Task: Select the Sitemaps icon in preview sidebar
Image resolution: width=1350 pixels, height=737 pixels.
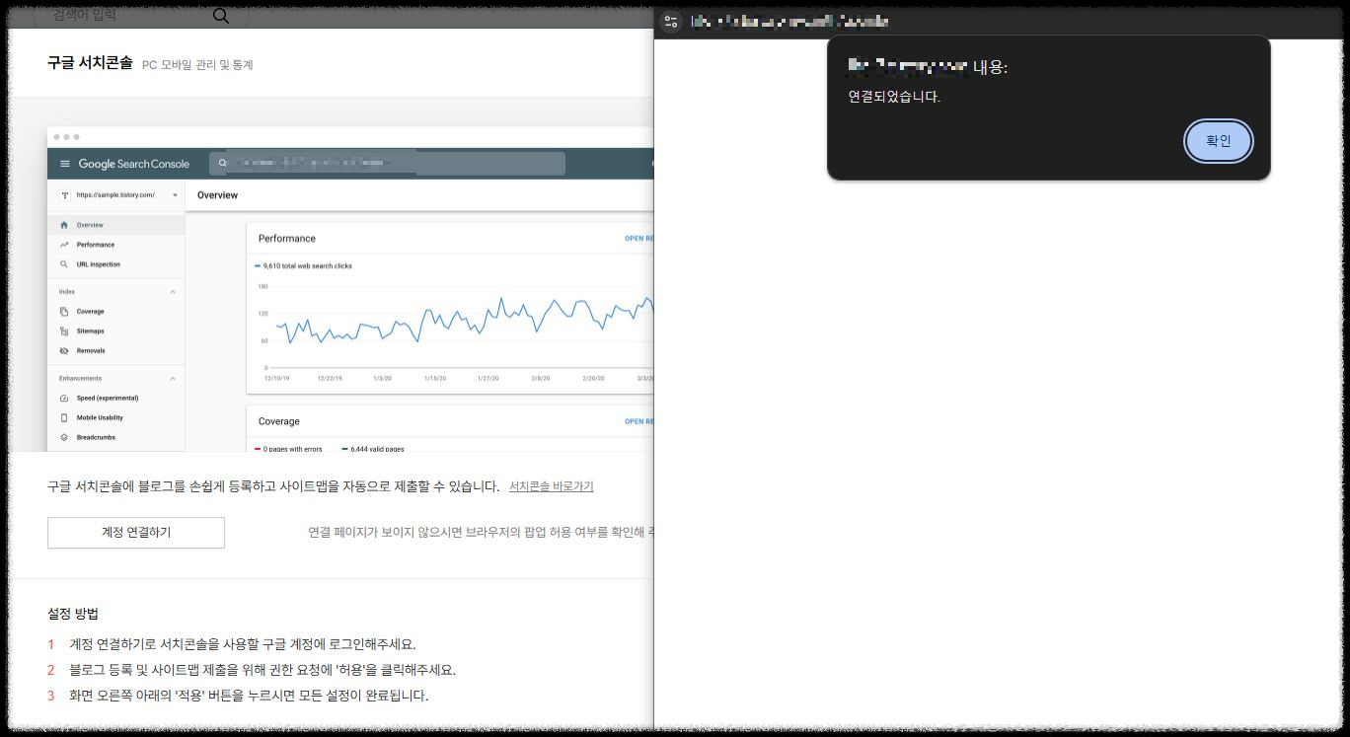Action: click(64, 332)
